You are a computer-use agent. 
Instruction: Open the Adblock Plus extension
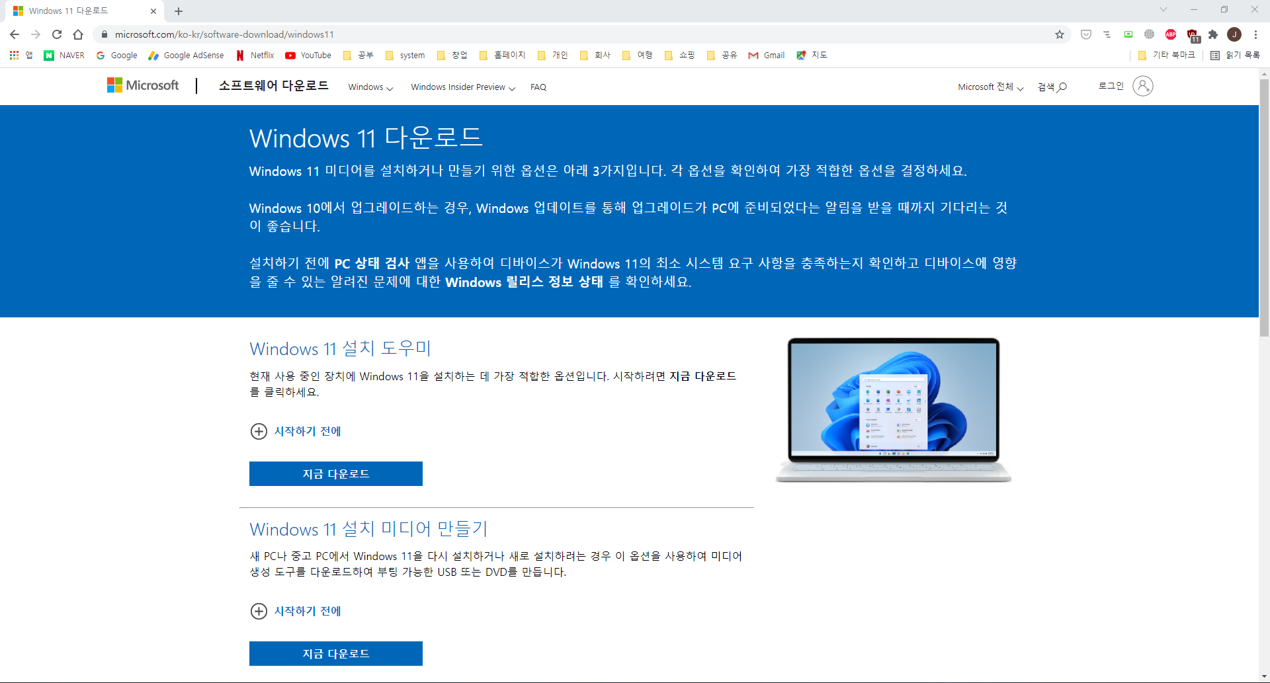(x=1171, y=34)
